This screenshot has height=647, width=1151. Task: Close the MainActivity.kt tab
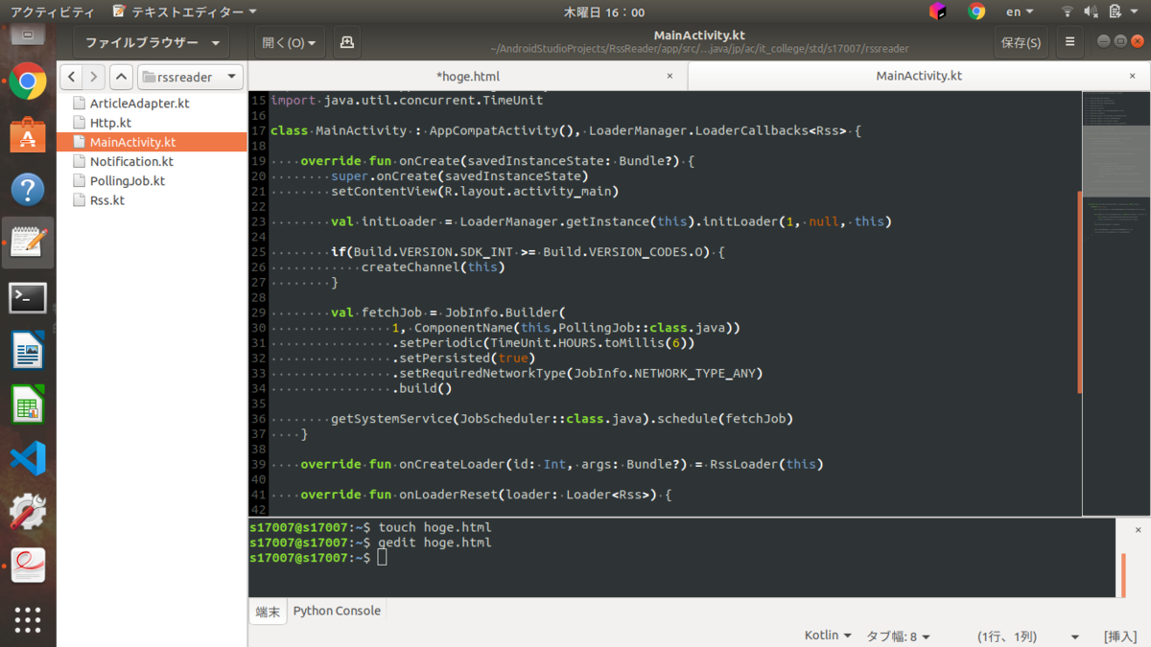click(1134, 76)
